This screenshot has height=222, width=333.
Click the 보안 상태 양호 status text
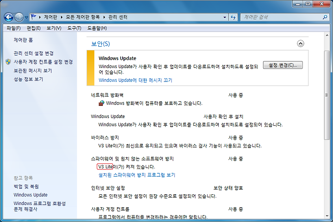click(x=228, y=188)
